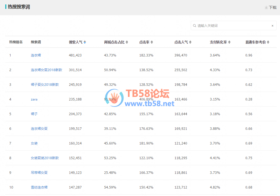The height and width of the screenshot is (196, 280).
Task: Focus the 请输入关键词 search field
Action: (x=233, y=26)
